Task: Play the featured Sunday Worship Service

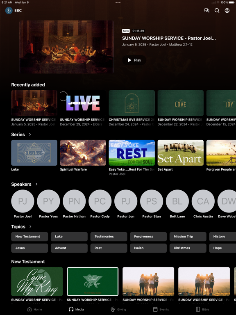Action: tap(134, 60)
